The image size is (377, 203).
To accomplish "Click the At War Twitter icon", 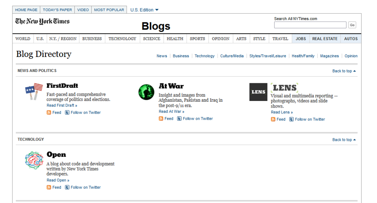I will point(179,119).
